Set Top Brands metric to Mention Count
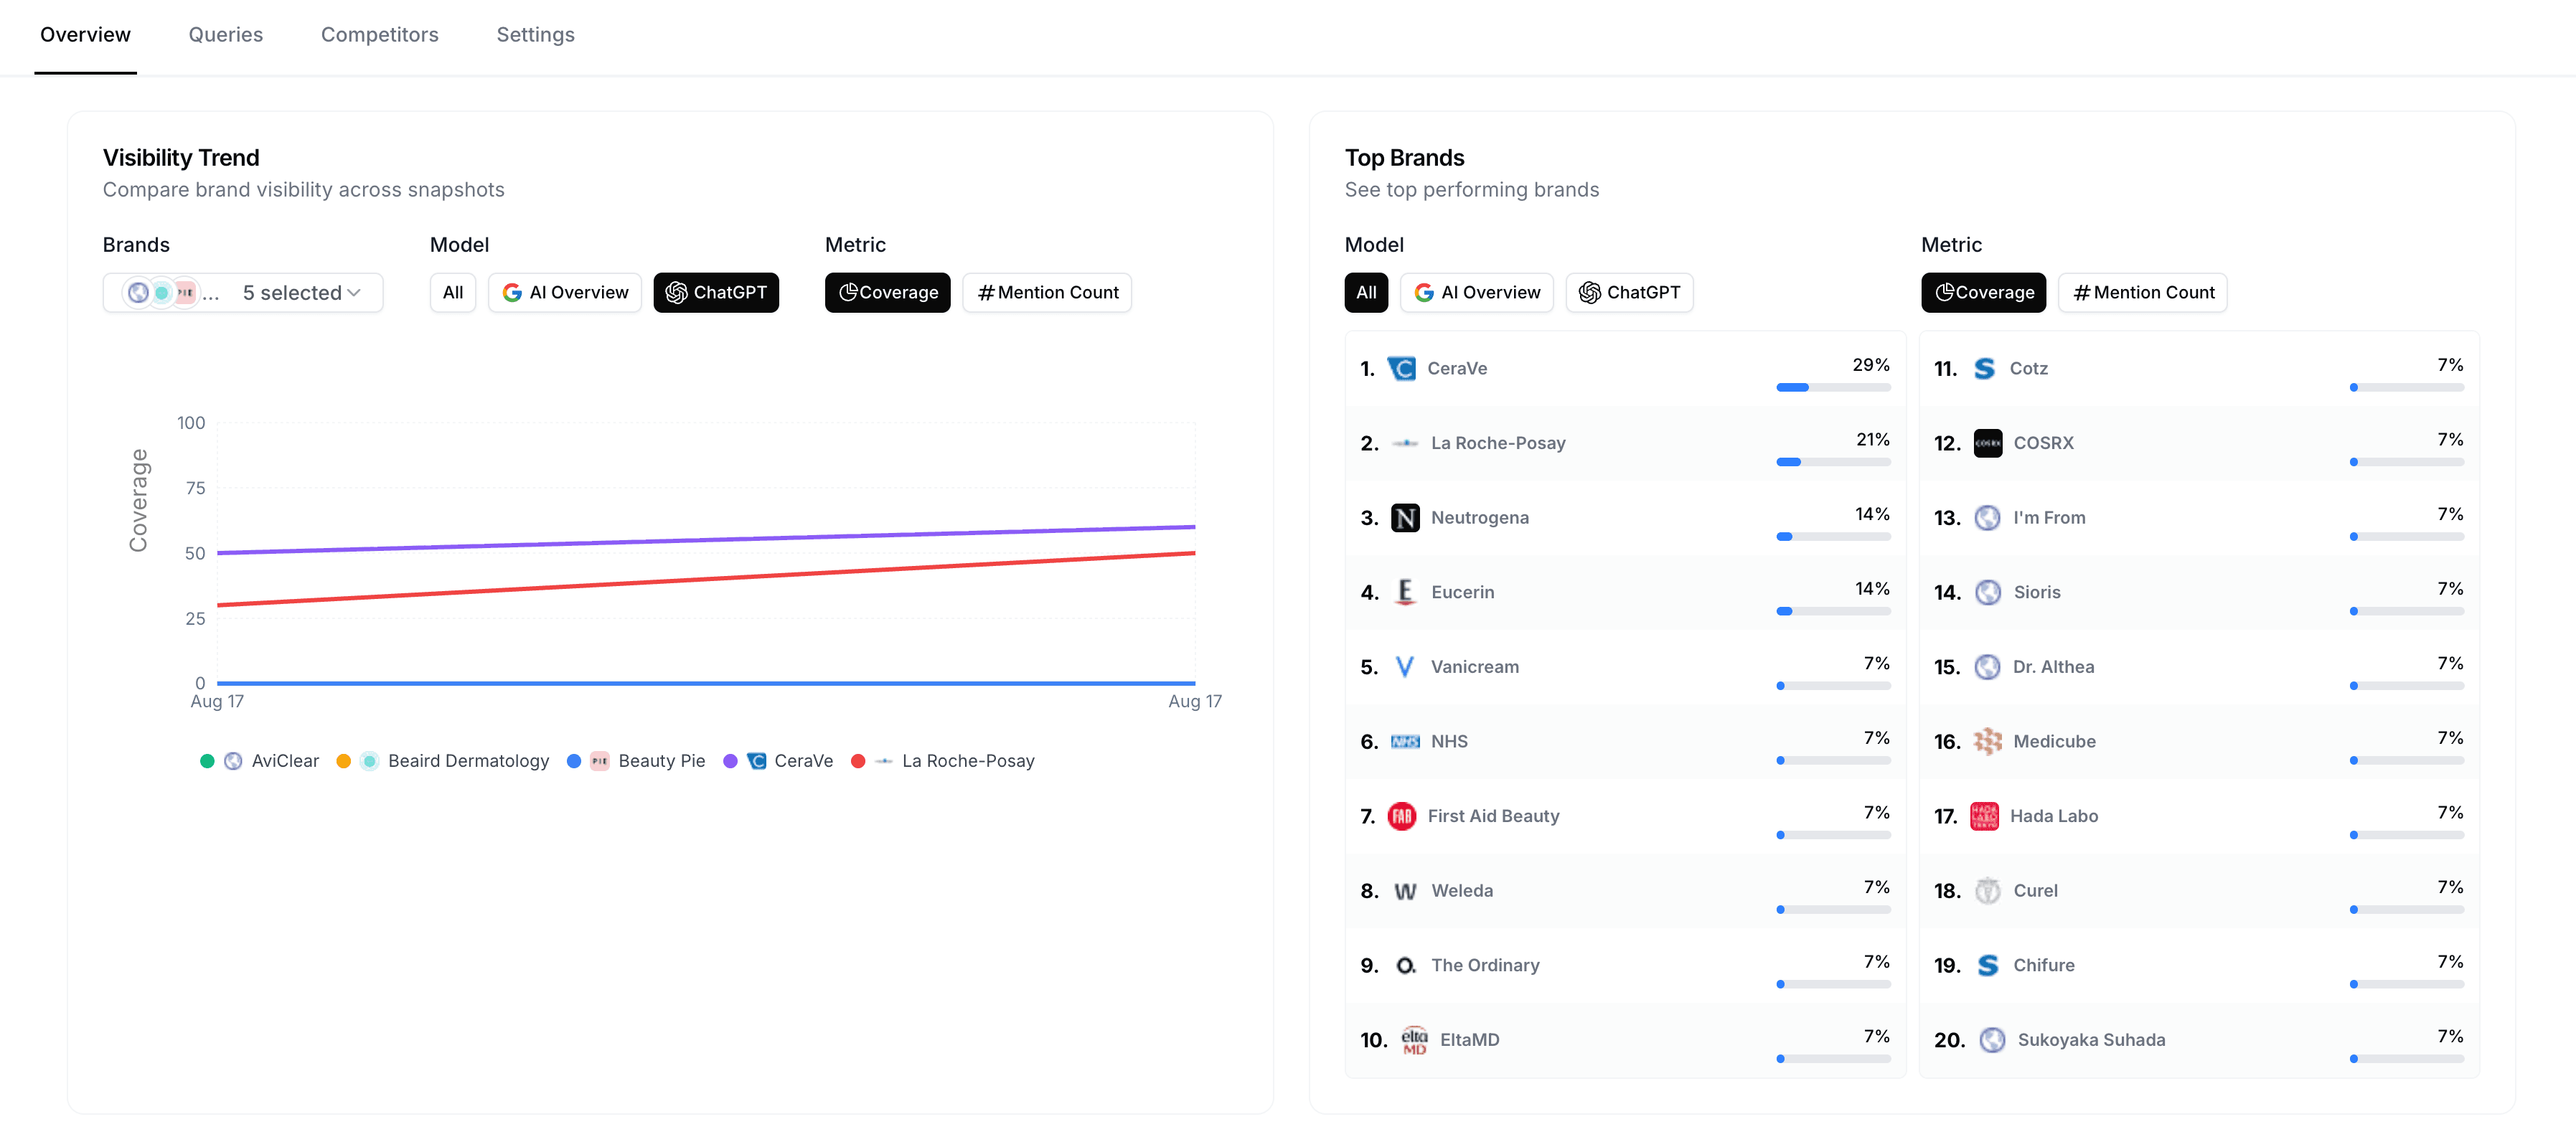The image size is (2576, 1142). point(2142,293)
